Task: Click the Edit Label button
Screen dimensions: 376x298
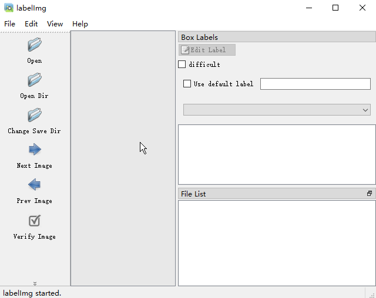Action: click(207, 50)
